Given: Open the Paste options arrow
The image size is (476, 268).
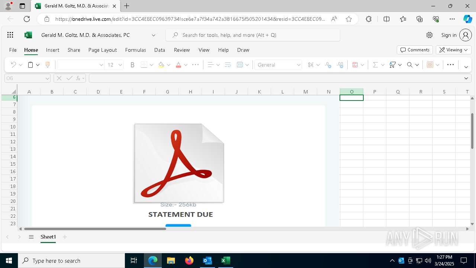Looking at the screenshot, I should pos(38,65).
